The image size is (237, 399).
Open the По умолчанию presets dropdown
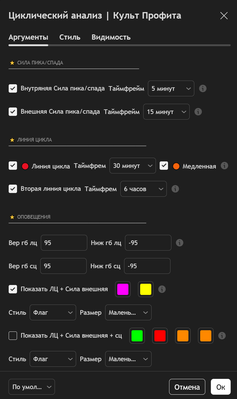[32, 387]
